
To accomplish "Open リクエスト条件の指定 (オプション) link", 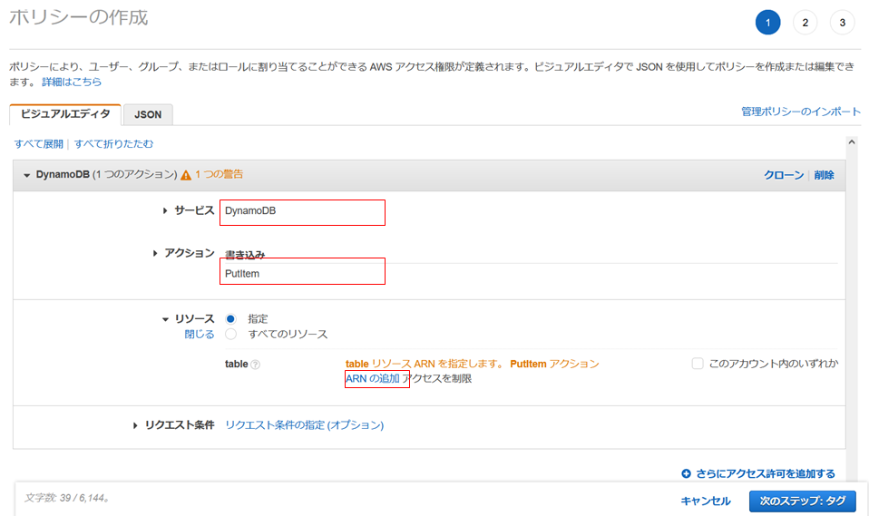I will click(304, 425).
